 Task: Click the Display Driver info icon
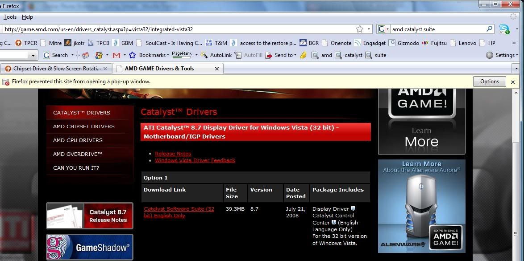pyautogui.click(x=353, y=209)
